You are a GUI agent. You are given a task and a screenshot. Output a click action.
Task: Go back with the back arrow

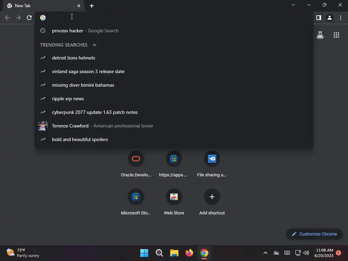click(x=7, y=18)
